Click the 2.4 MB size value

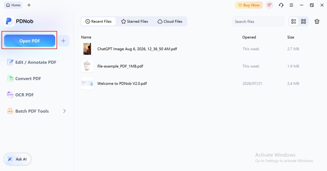[293, 83]
